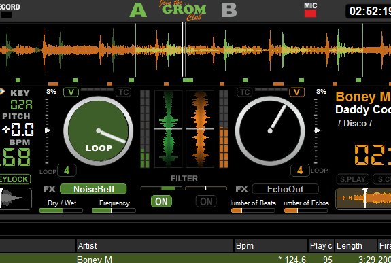This screenshot has height=263, width=391.
Task: Select deck B in the header
Action: tap(229, 10)
